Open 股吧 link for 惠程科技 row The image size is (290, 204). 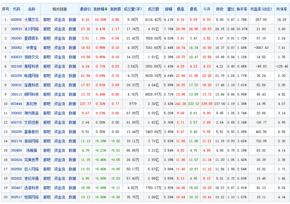tap(47, 66)
